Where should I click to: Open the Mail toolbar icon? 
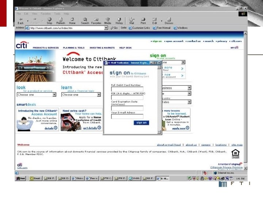131,21
